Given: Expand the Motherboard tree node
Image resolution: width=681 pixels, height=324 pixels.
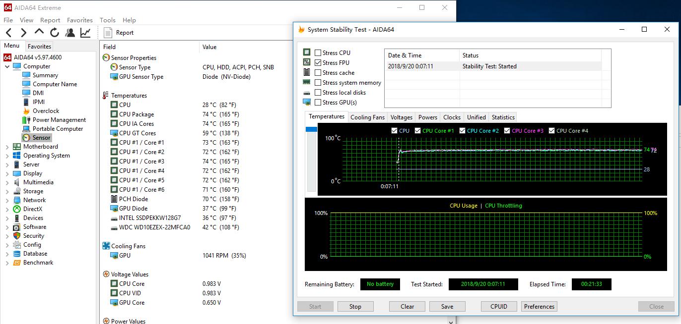Looking at the screenshot, I should 7,147.
